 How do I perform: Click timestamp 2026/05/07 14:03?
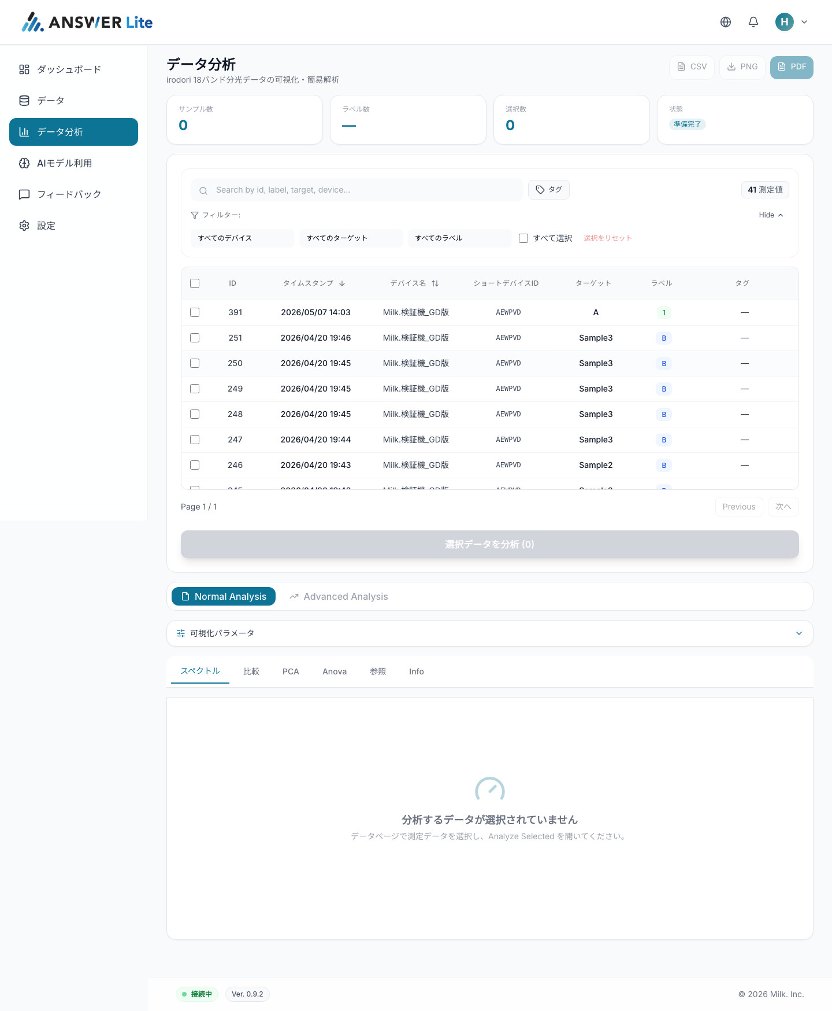[315, 312]
